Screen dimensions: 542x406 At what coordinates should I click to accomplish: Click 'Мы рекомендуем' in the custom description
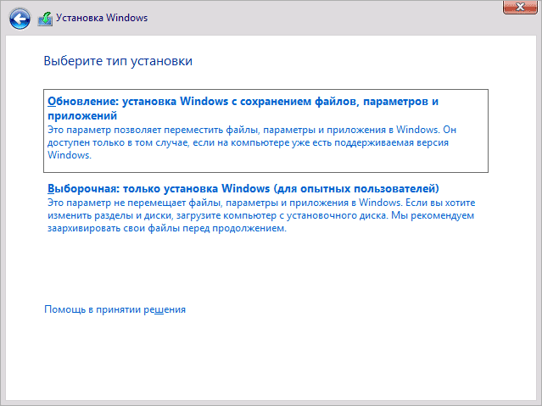click(x=435, y=216)
